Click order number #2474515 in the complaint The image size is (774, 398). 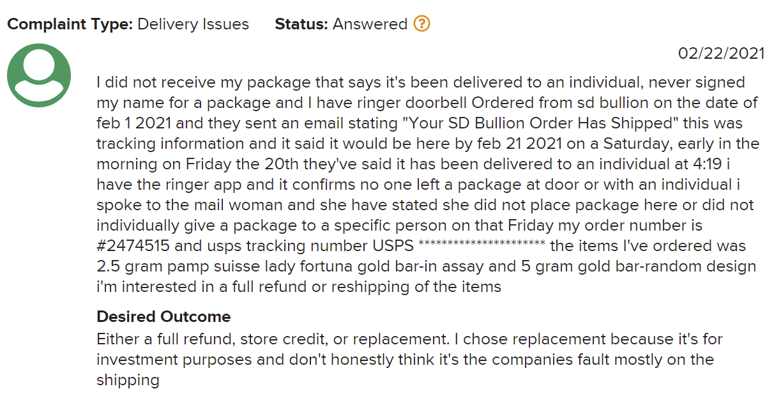135,246
